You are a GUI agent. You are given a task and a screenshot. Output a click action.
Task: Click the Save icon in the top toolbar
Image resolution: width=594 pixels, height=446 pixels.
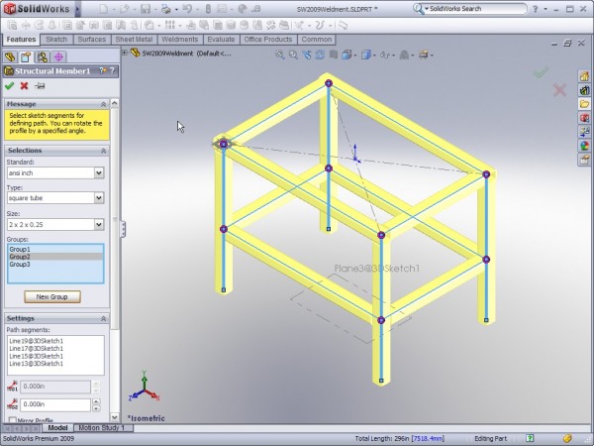[x=145, y=9]
